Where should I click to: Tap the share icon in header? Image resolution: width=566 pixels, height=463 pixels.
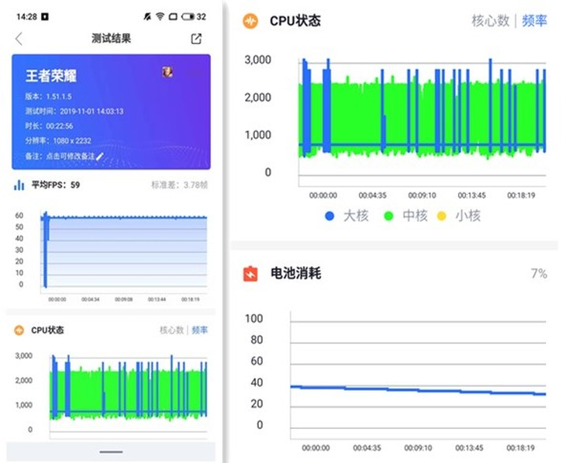196,39
